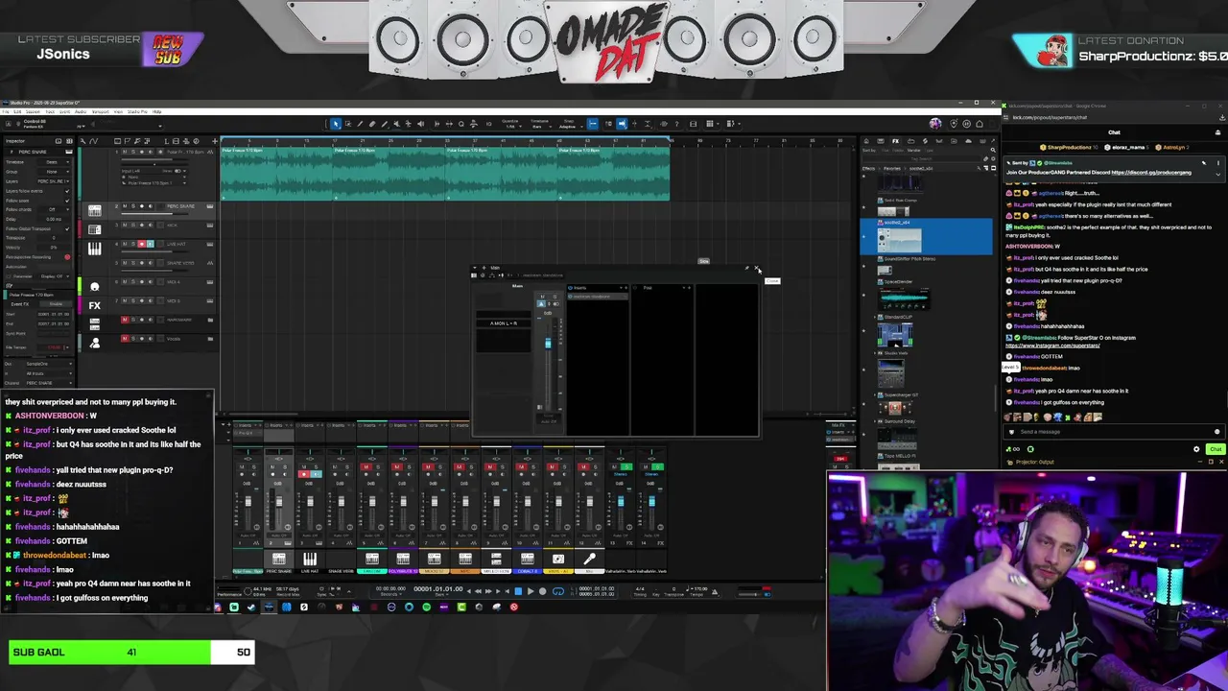Select the soothe2_x64 plugin thumbnail in the browser
This screenshot has height=691, width=1228.
899,240
